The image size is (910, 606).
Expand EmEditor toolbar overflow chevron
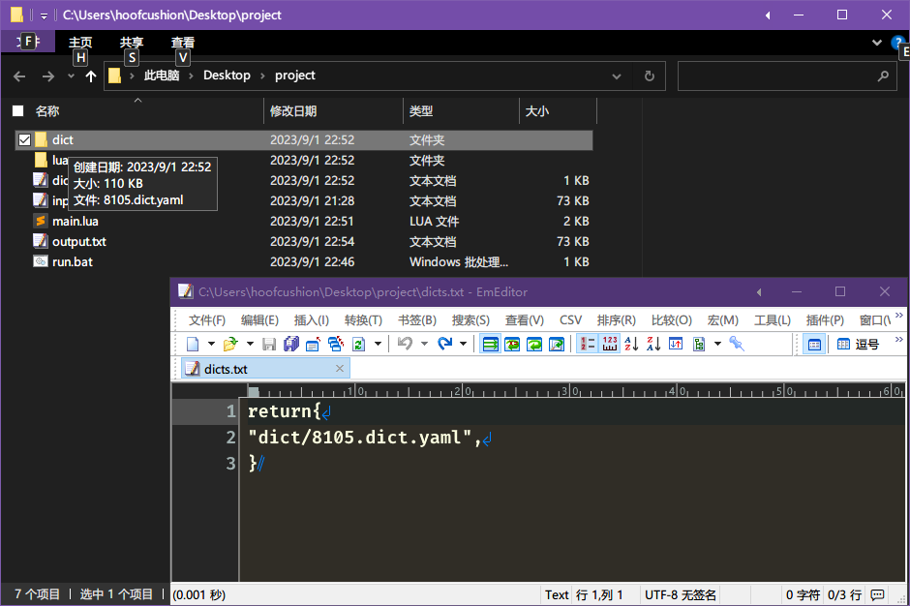coord(899,339)
